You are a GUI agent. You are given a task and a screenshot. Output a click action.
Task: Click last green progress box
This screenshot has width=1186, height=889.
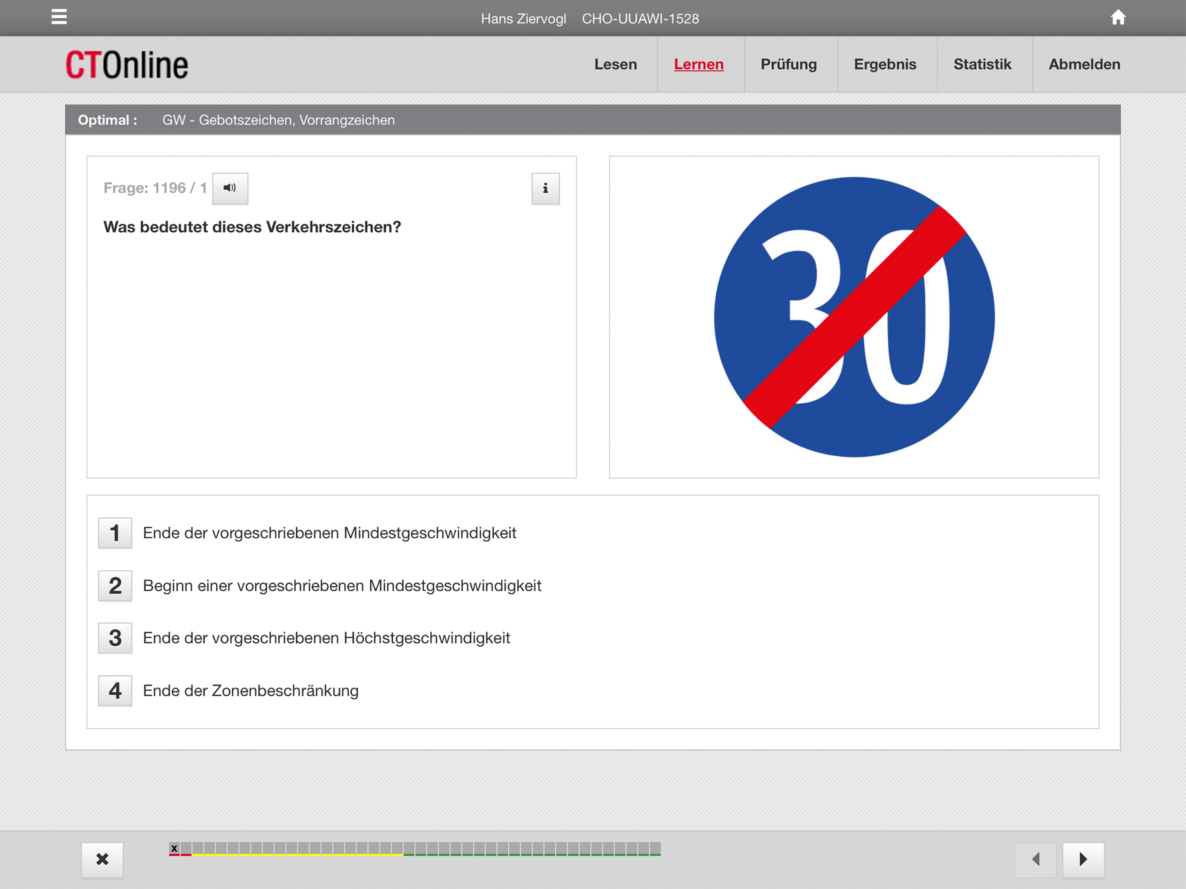coord(655,848)
